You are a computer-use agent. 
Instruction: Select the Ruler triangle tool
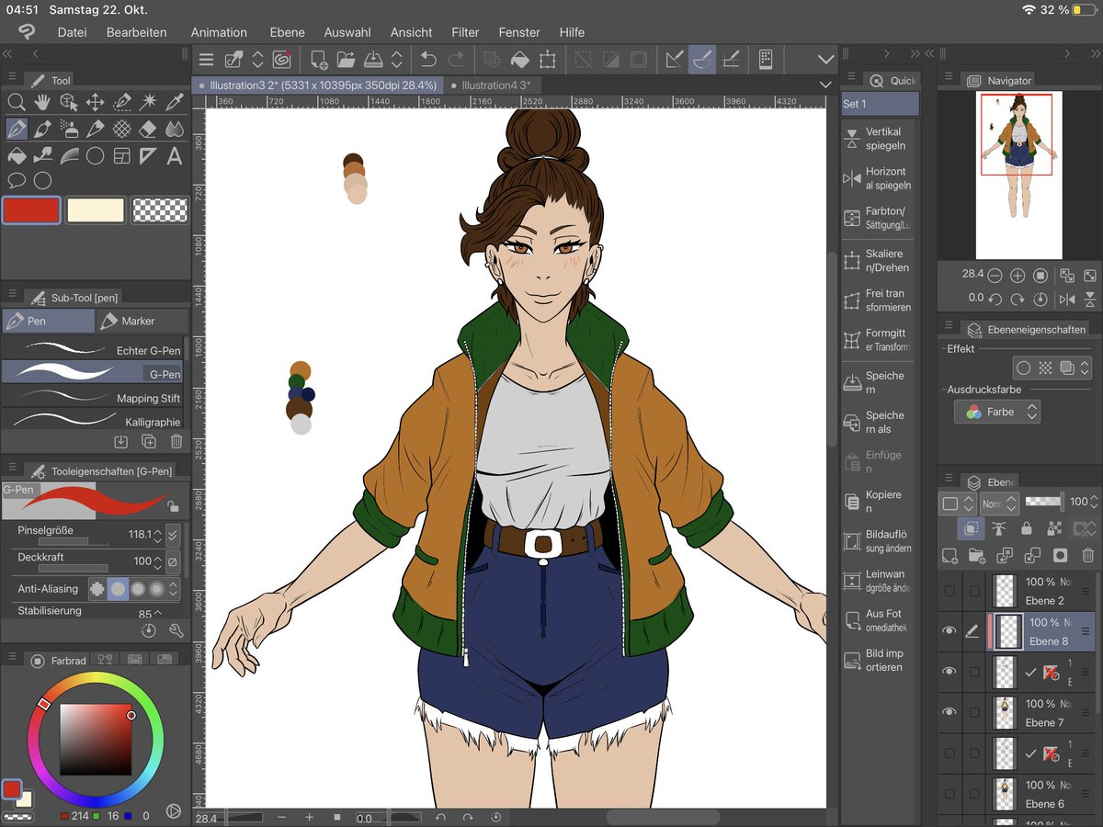pyautogui.click(x=148, y=155)
